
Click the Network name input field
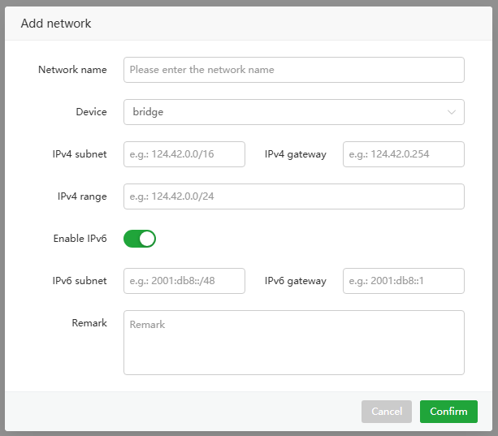(x=293, y=70)
